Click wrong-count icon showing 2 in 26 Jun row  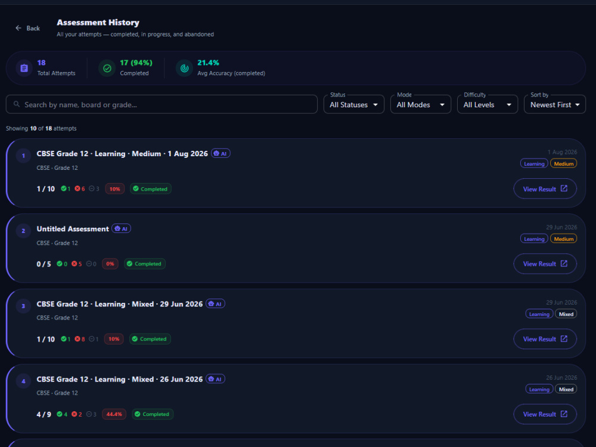point(74,414)
